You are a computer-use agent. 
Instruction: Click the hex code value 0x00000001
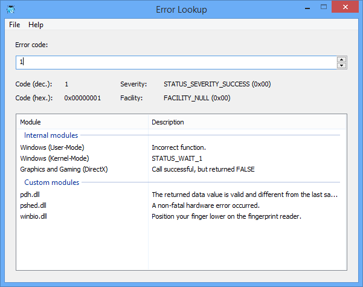click(x=82, y=98)
